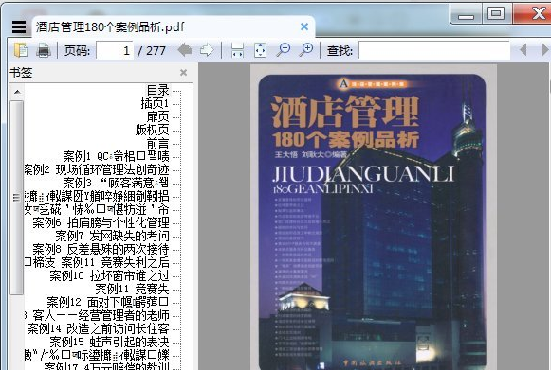551x370 pixels.
Task: Click the open file icon in toolbar
Action: pos(21,50)
